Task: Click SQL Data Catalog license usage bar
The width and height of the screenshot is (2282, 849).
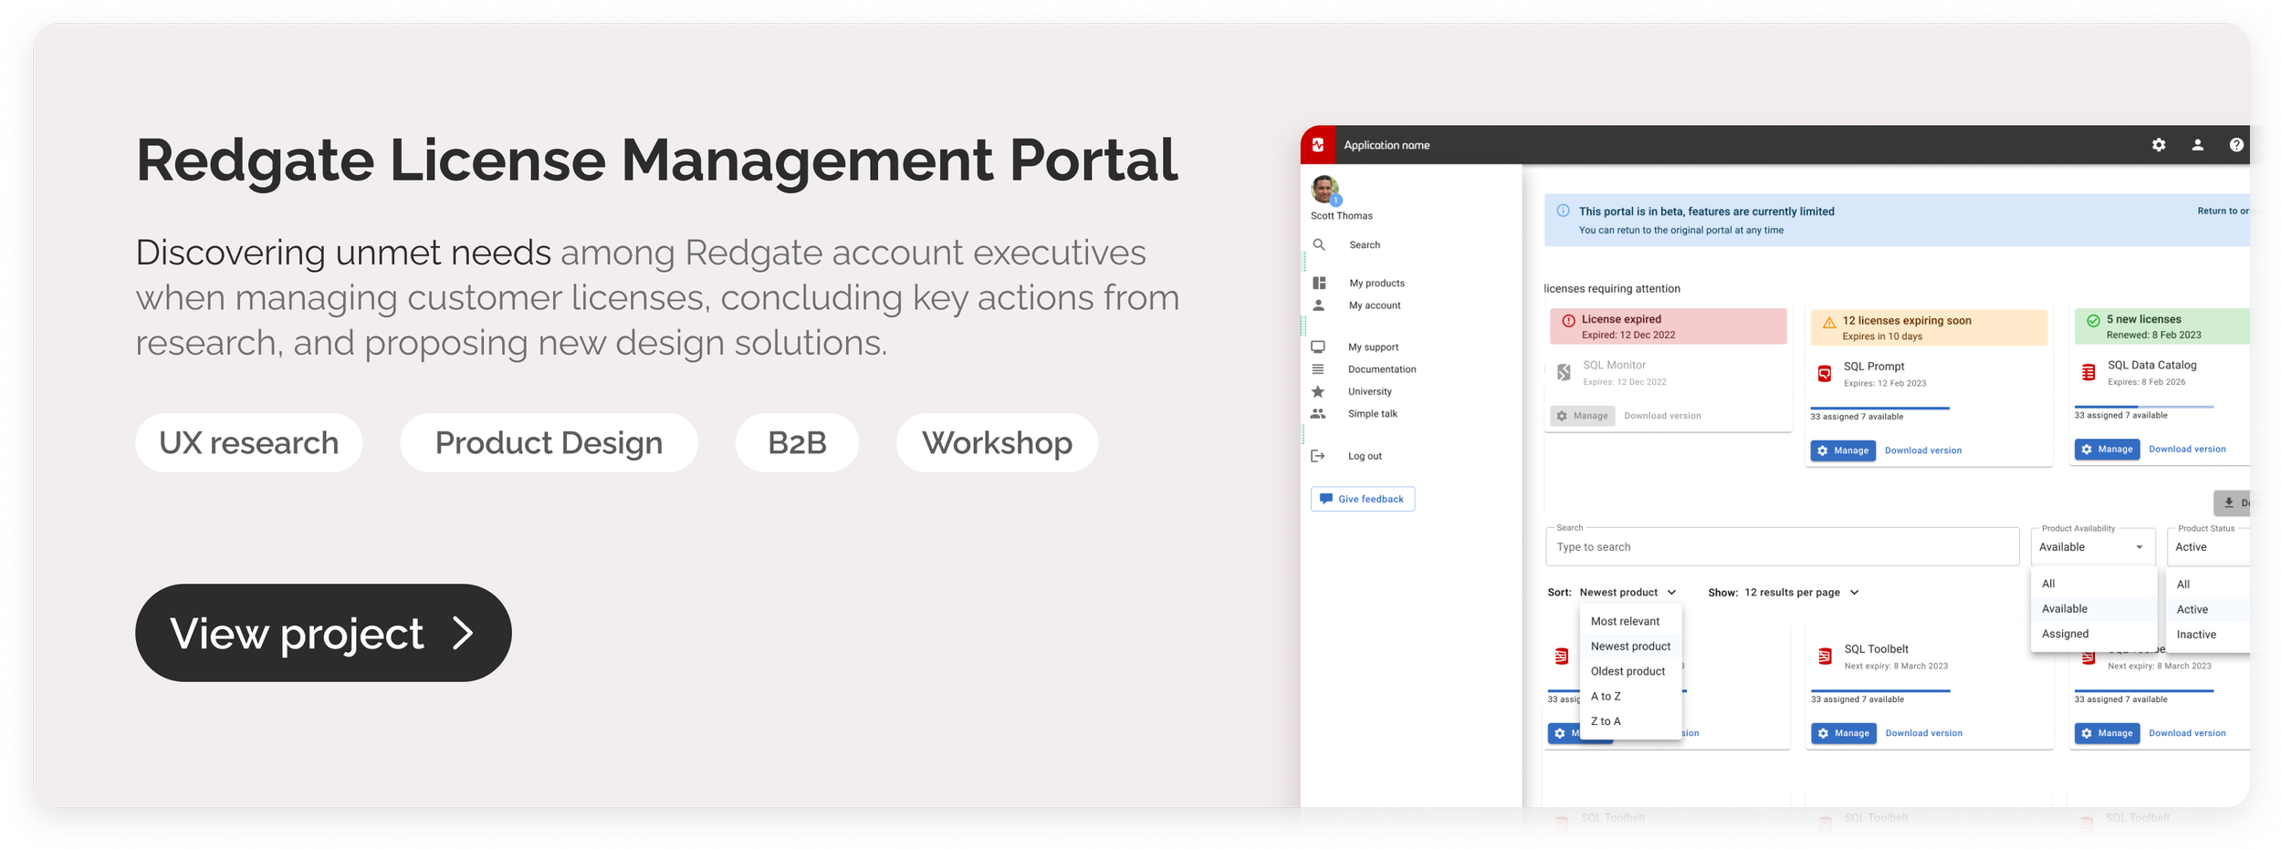Action: (x=2144, y=407)
